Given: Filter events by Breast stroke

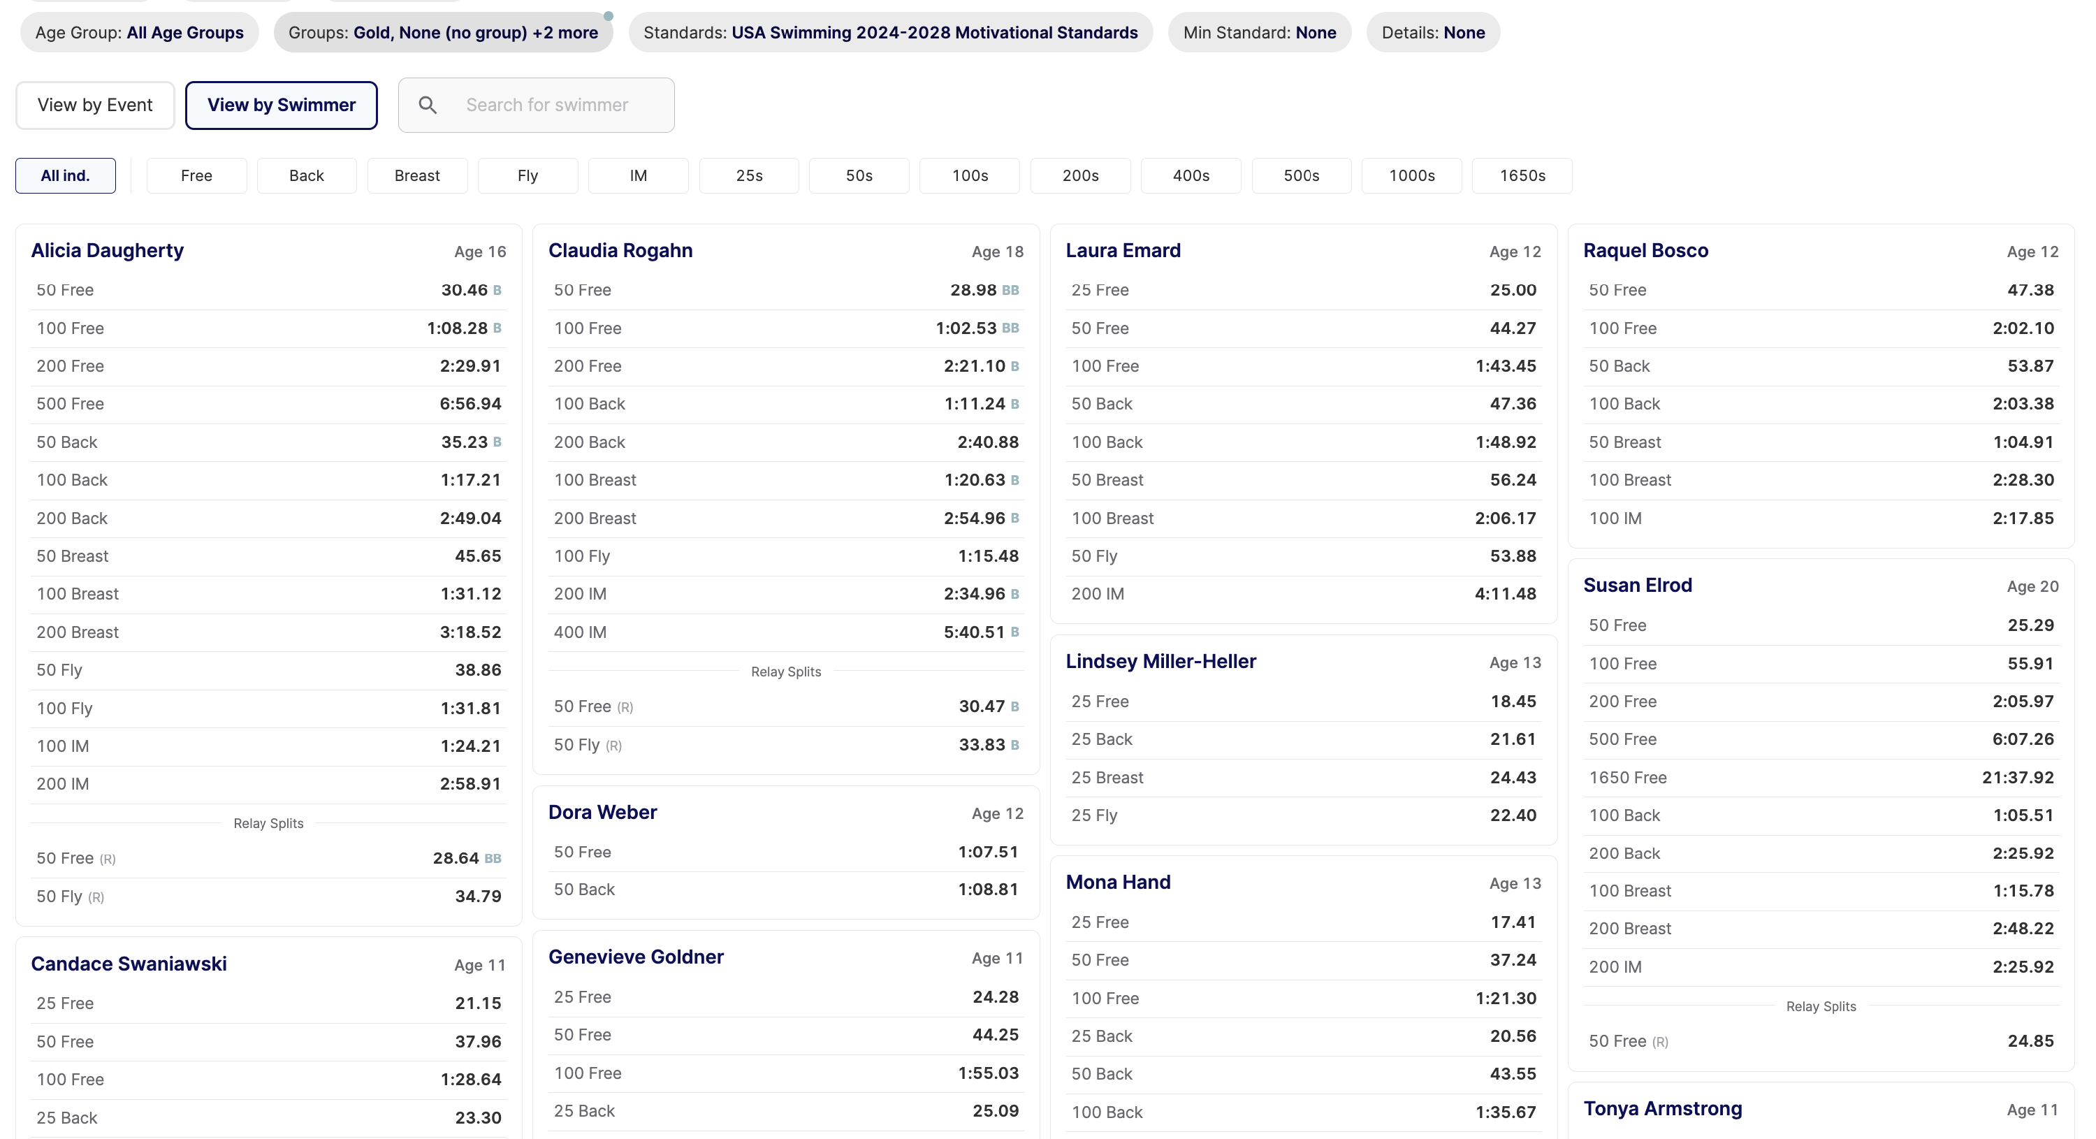Looking at the screenshot, I should (416, 175).
